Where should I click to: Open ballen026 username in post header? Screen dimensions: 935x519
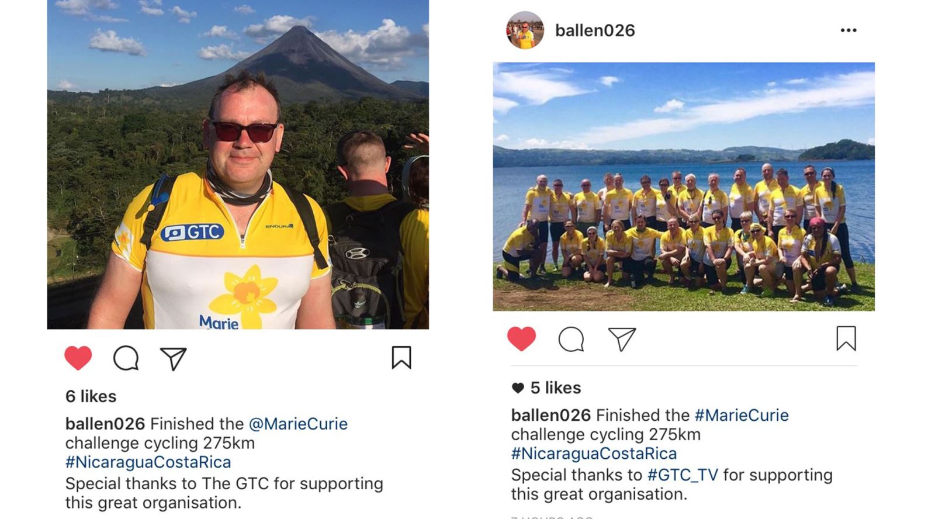[595, 30]
